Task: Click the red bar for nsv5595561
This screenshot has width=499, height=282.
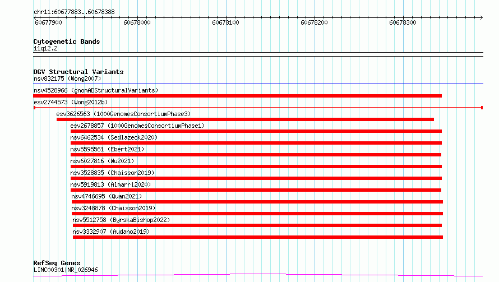Action: click(256, 155)
